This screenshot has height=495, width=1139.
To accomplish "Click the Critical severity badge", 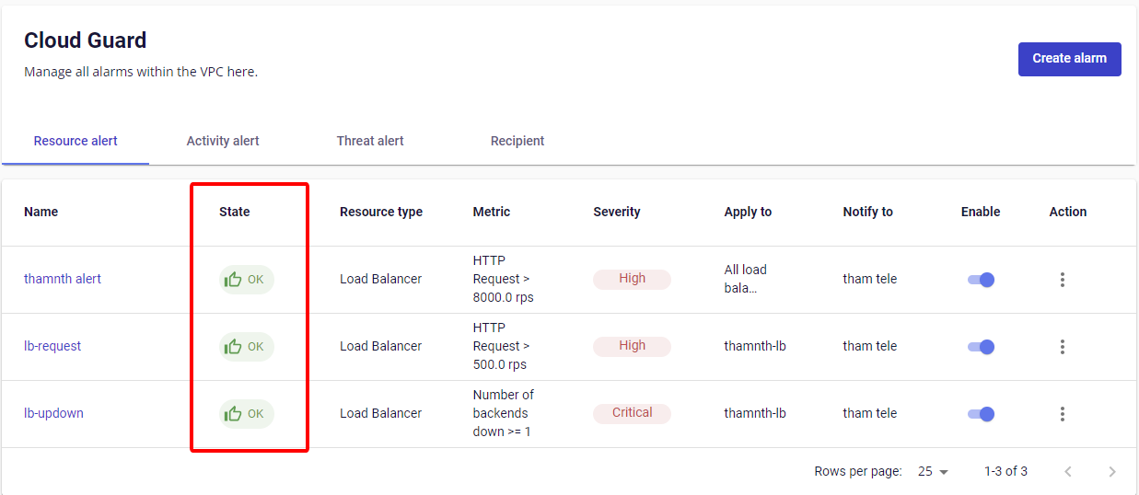I will (x=632, y=413).
